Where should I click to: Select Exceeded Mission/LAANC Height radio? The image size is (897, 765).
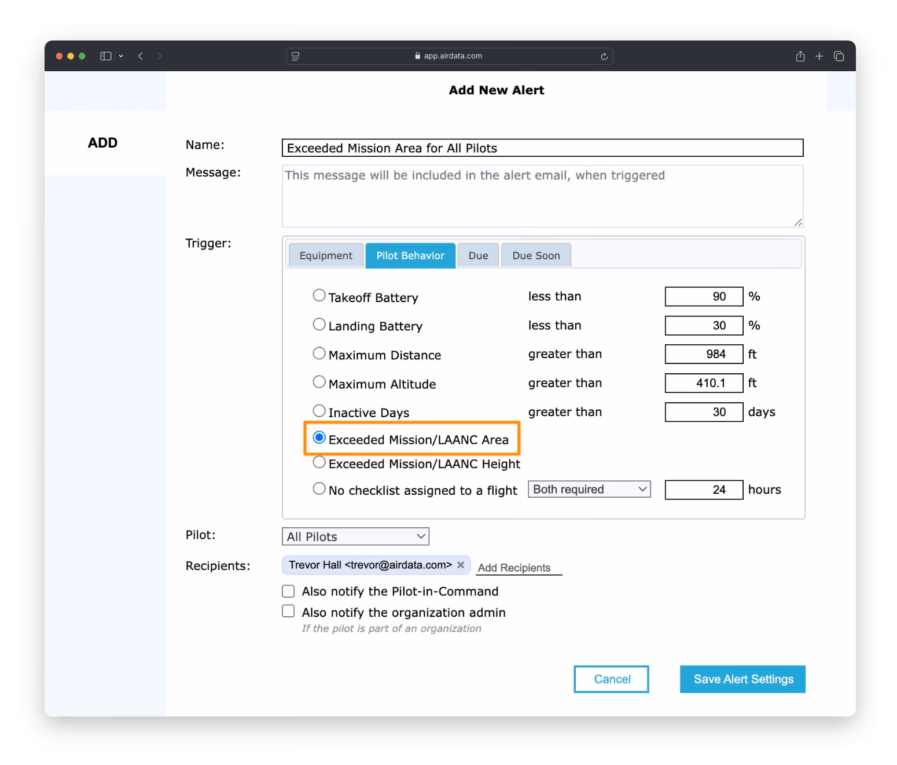tap(319, 462)
